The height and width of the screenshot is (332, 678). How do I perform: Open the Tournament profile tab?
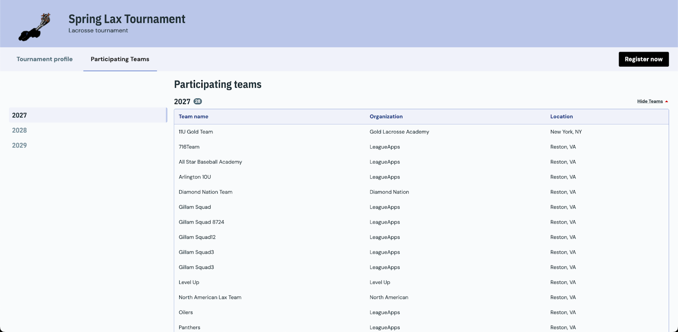pos(44,59)
